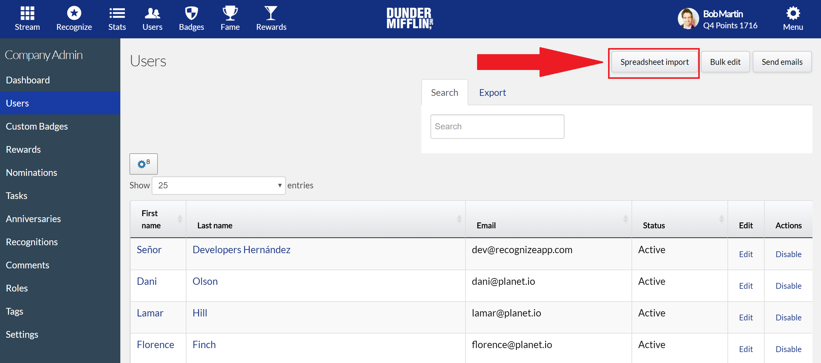Viewport: 821px width, 363px height.
Task: Disable Florence Finch's account
Action: pyautogui.click(x=788, y=349)
